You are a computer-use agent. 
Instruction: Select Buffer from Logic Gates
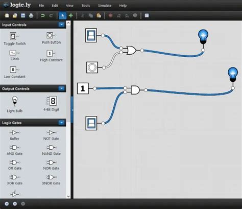[15, 135]
